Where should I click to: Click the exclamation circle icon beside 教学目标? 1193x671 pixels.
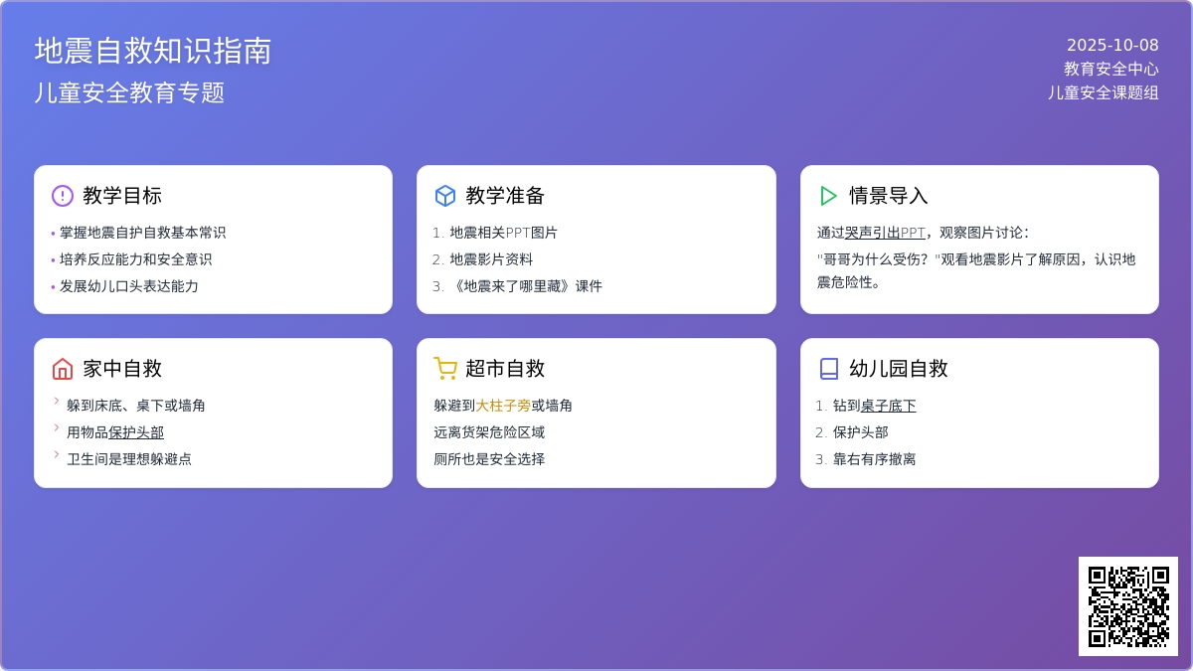(63, 196)
